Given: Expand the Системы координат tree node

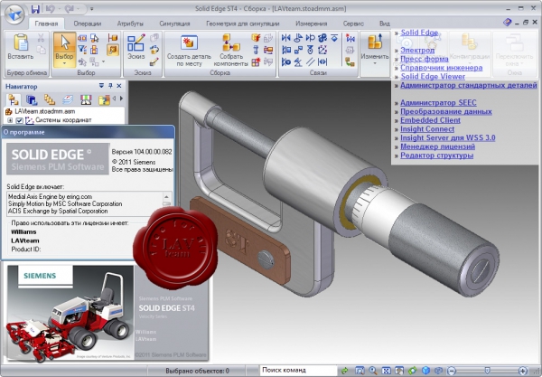Looking at the screenshot, I should [10, 120].
